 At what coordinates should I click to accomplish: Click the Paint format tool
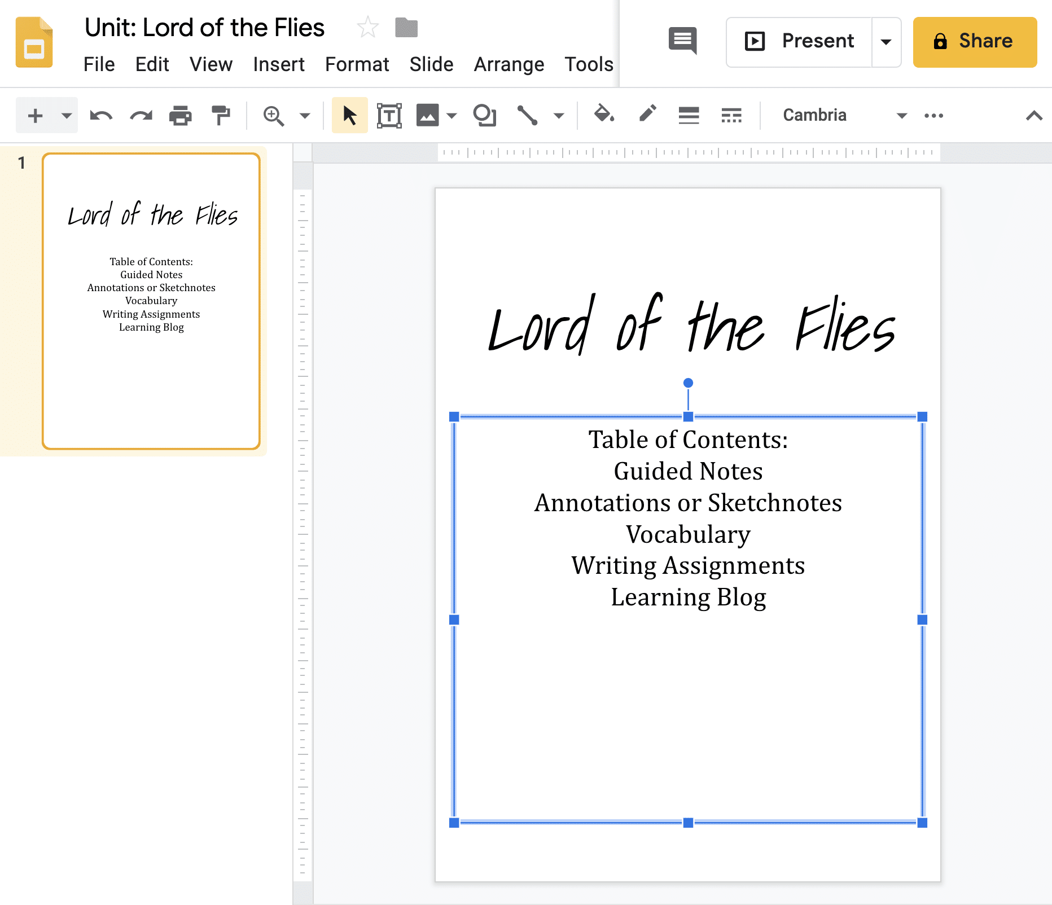tap(220, 115)
